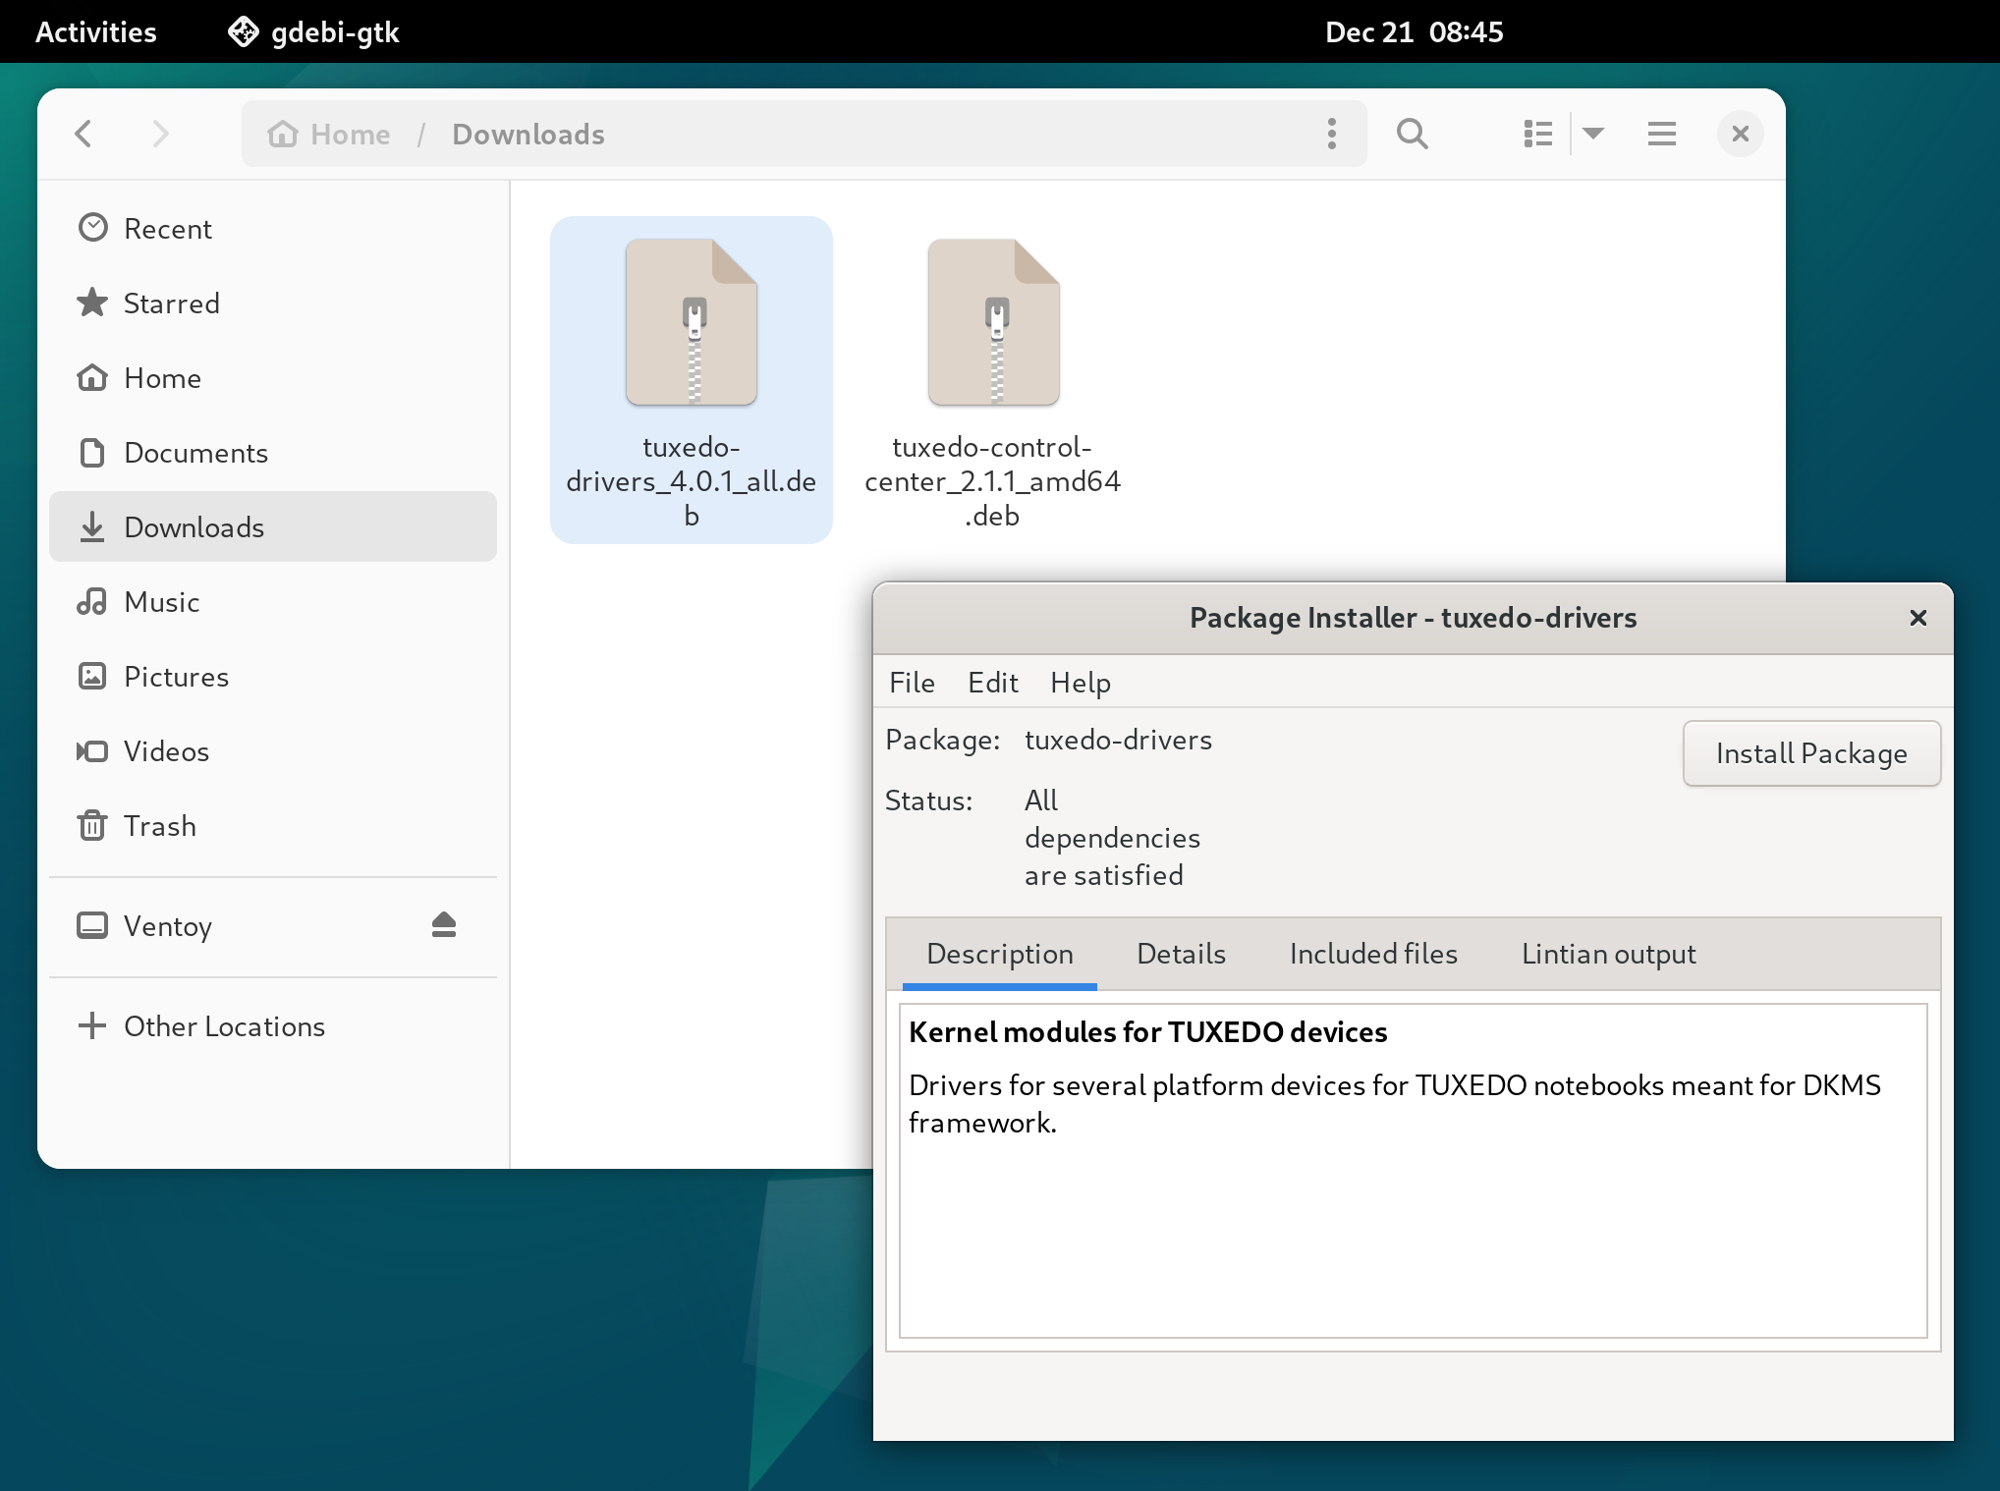Switch to the Description tab
2000x1491 pixels.
pyautogui.click(x=1000, y=954)
